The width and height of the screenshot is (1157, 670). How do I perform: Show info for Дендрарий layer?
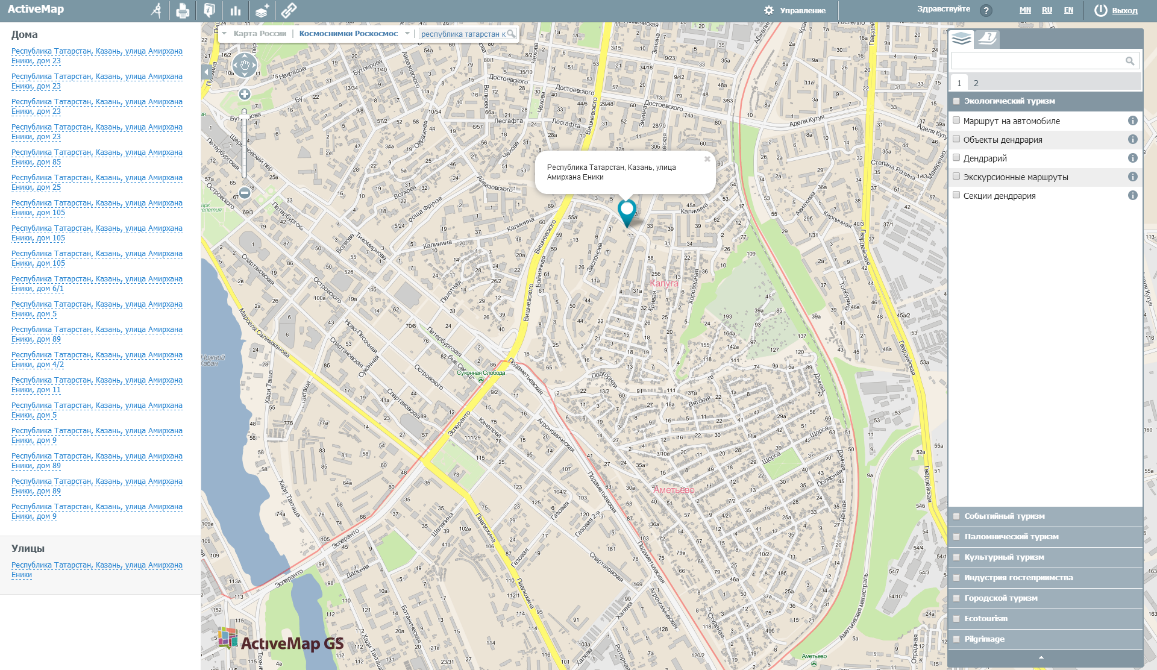point(1133,158)
